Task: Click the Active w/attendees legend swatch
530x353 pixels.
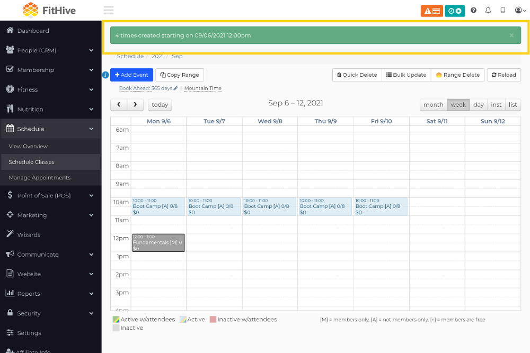Action: coord(116,319)
